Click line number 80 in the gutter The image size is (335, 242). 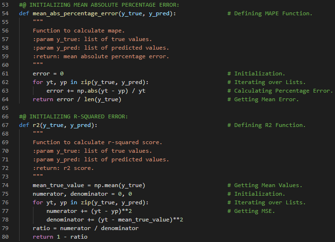(x=6, y=237)
